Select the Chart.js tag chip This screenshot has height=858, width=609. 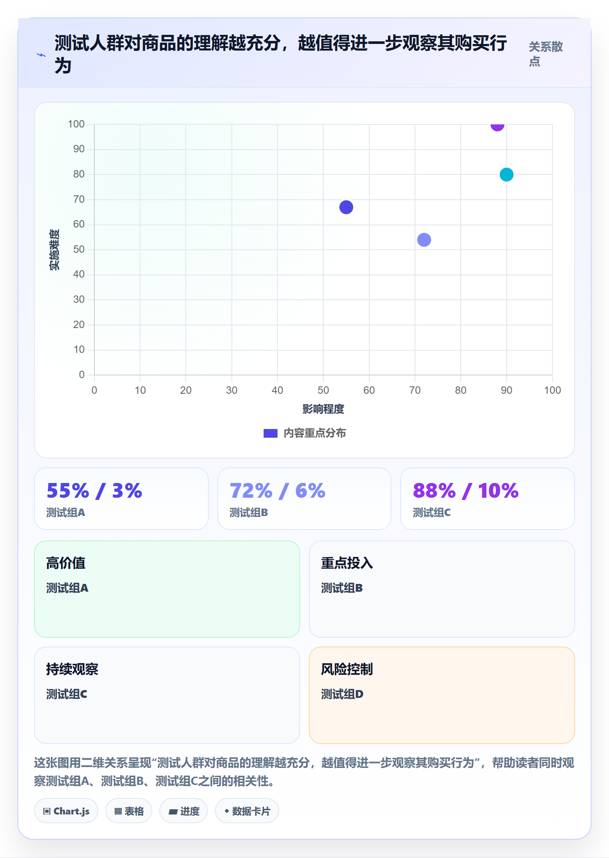pos(66,811)
